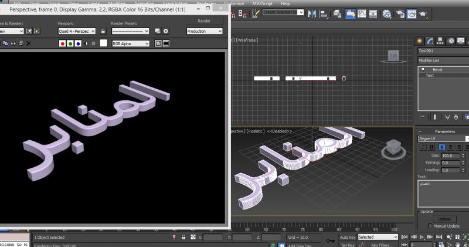Open the Material Editor icon
Image resolution: width=469 pixels, height=247 pixels.
pyautogui.click(x=386, y=13)
